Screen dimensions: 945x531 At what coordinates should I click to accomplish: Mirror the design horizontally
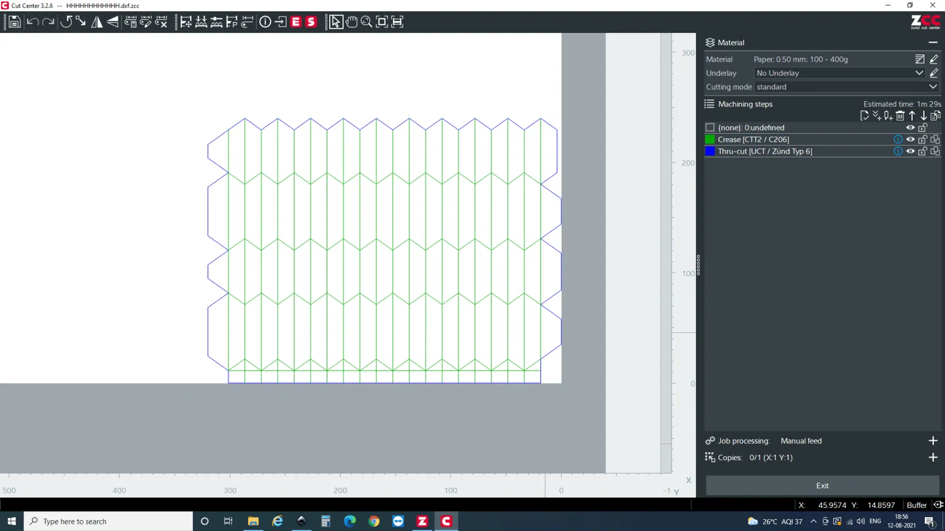pos(97,22)
